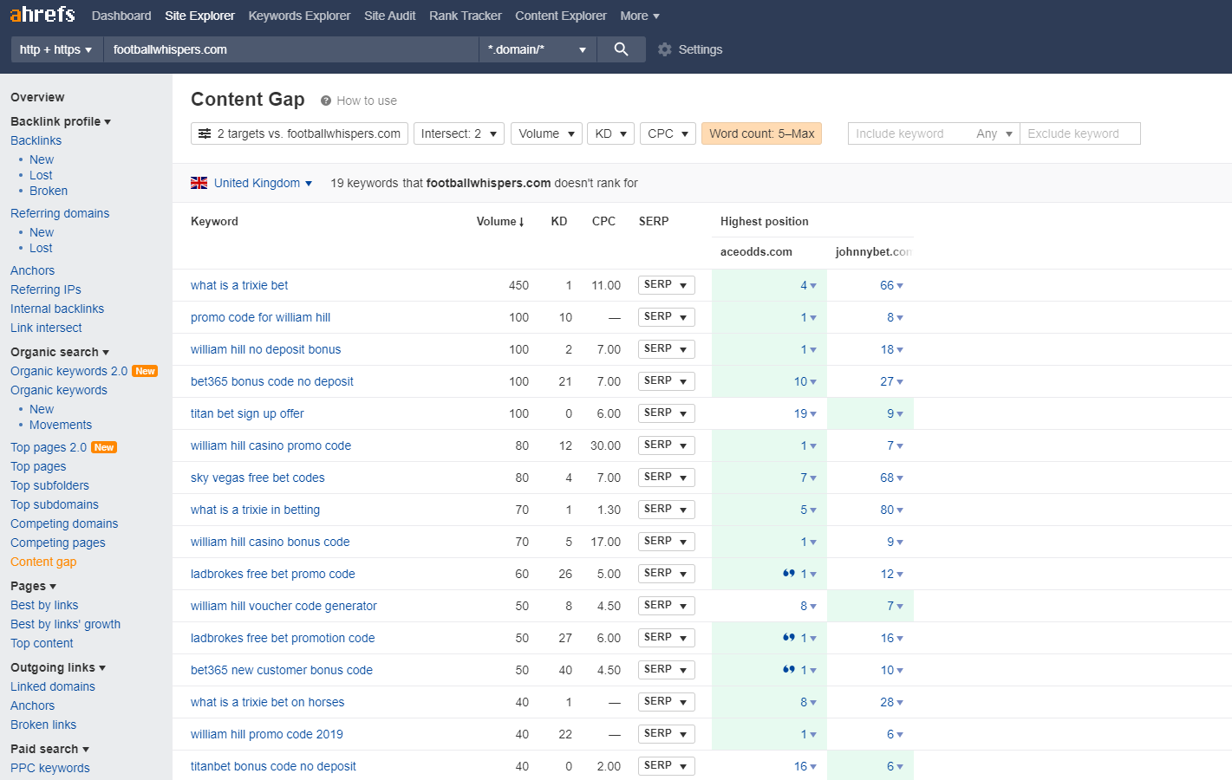The width and height of the screenshot is (1232, 780).
Task: Open Rank Tracker
Action: [x=466, y=16]
